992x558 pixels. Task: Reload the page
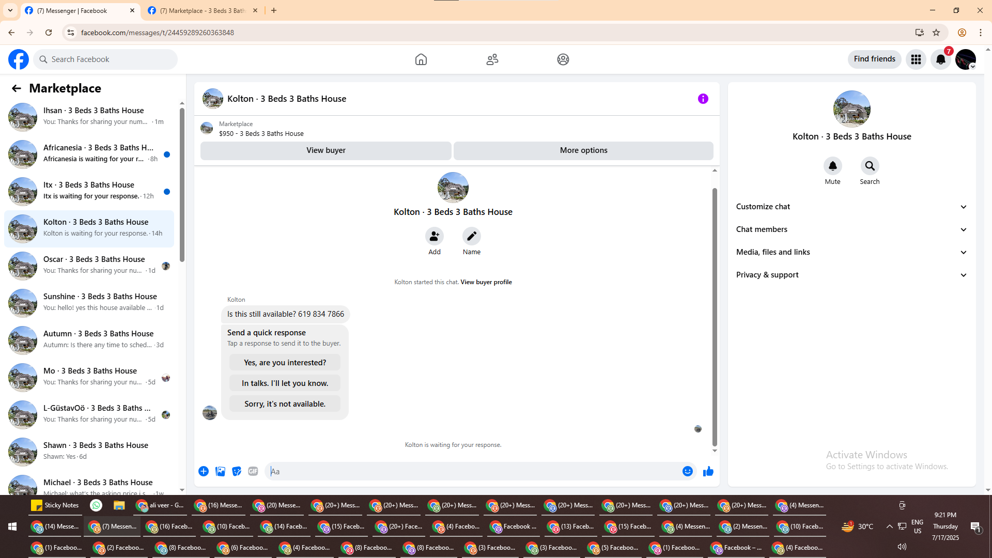49,33
